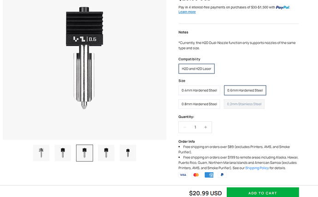This screenshot has width=318, height=197.
Task: Select the 0.4mm Hardened Steel size
Action: 199,90
